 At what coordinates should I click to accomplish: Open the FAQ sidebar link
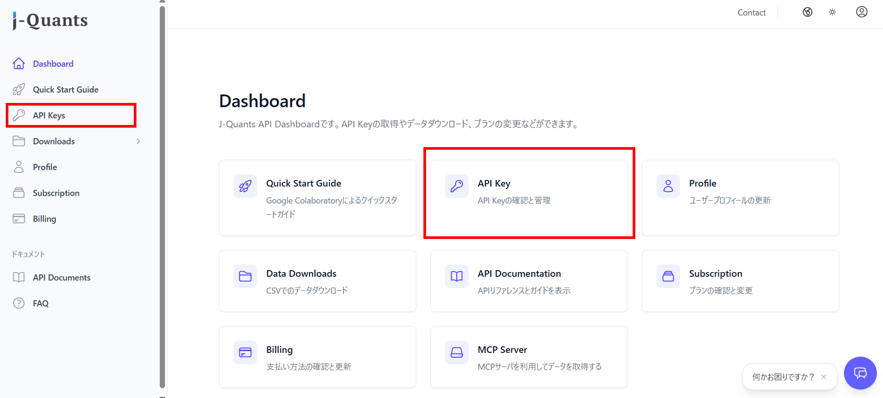pyautogui.click(x=41, y=303)
